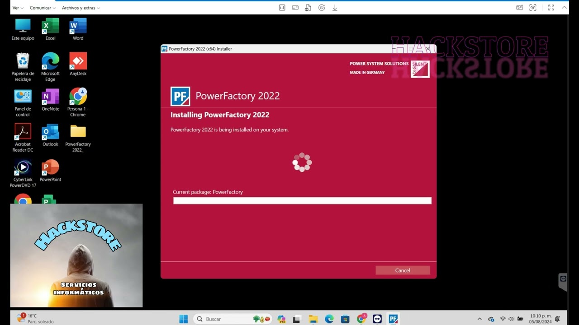Viewport: 579px width, 325px height.
Task: Click the PowerFactory installer taskbar icon
Action: [x=393, y=319]
